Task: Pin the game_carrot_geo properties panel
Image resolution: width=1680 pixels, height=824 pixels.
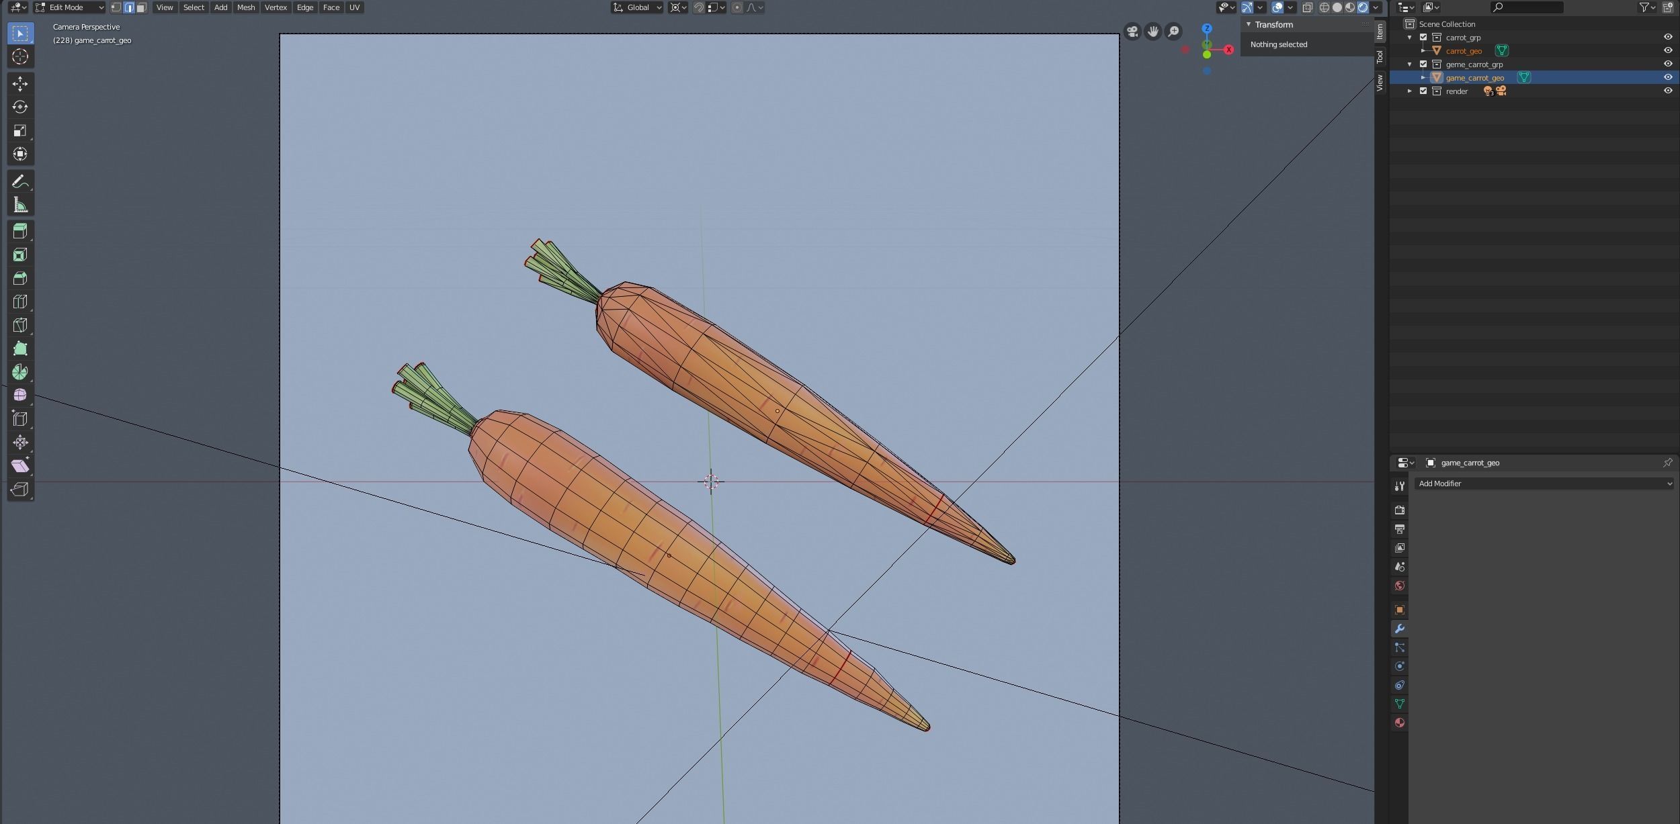Action: (x=1667, y=463)
